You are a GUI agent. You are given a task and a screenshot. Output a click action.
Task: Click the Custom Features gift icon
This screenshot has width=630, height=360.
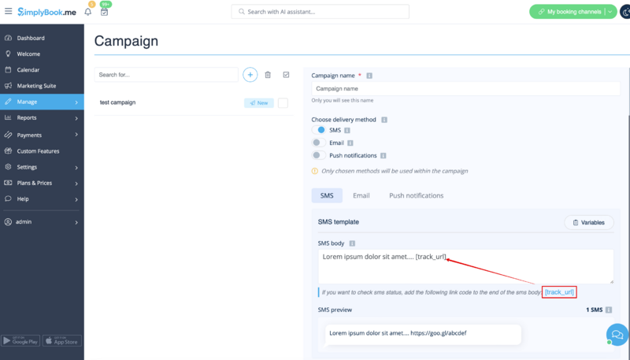click(8, 151)
